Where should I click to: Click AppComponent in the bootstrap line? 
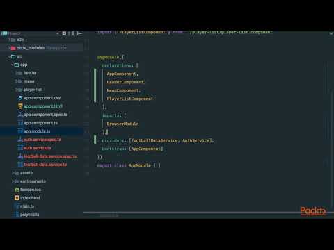tap(146, 149)
